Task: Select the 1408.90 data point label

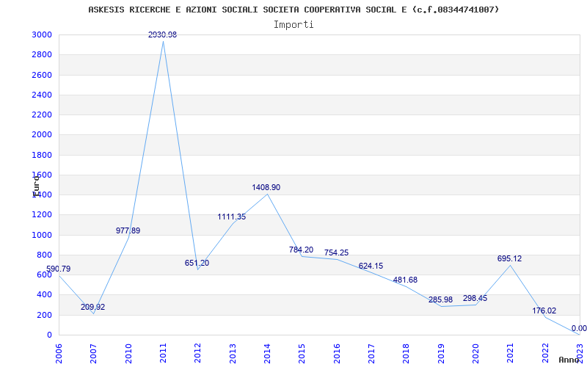Action: pos(266,188)
